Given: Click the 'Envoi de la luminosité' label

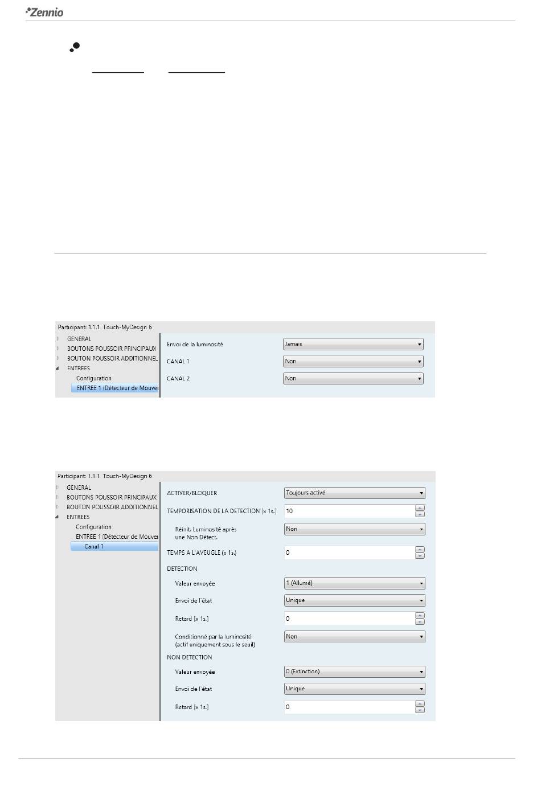Looking at the screenshot, I should coord(195,345).
